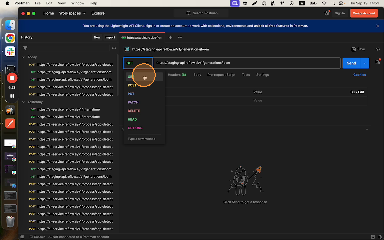The image size is (384, 240).
Task: Stop the screen recording red button
Action: (12, 78)
